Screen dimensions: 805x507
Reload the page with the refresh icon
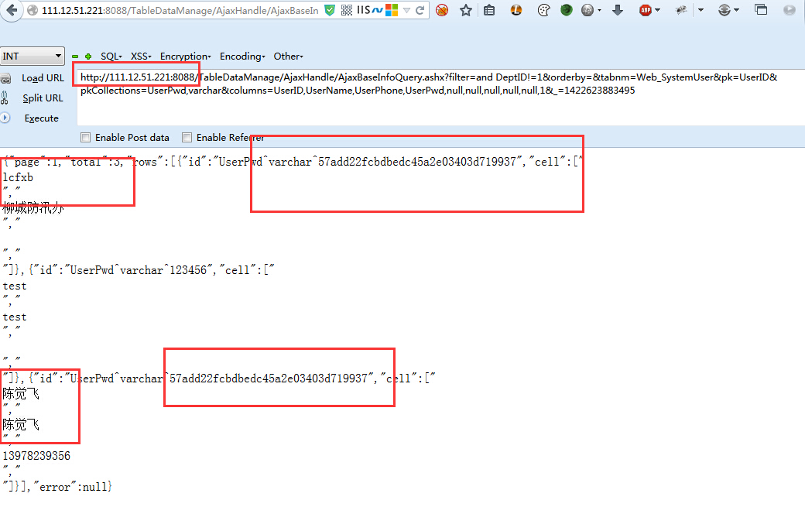pyautogui.click(x=420, y=10)
